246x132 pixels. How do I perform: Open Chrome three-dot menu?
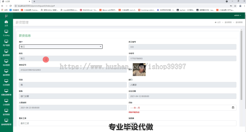tap(244, 6)
